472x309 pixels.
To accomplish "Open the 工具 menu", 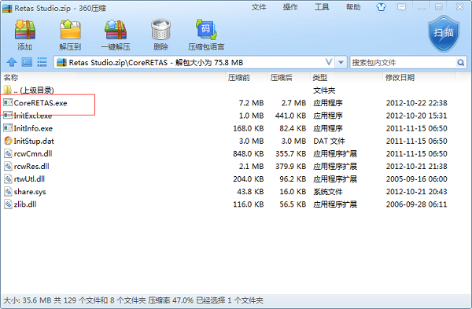I will click(322, 7).
